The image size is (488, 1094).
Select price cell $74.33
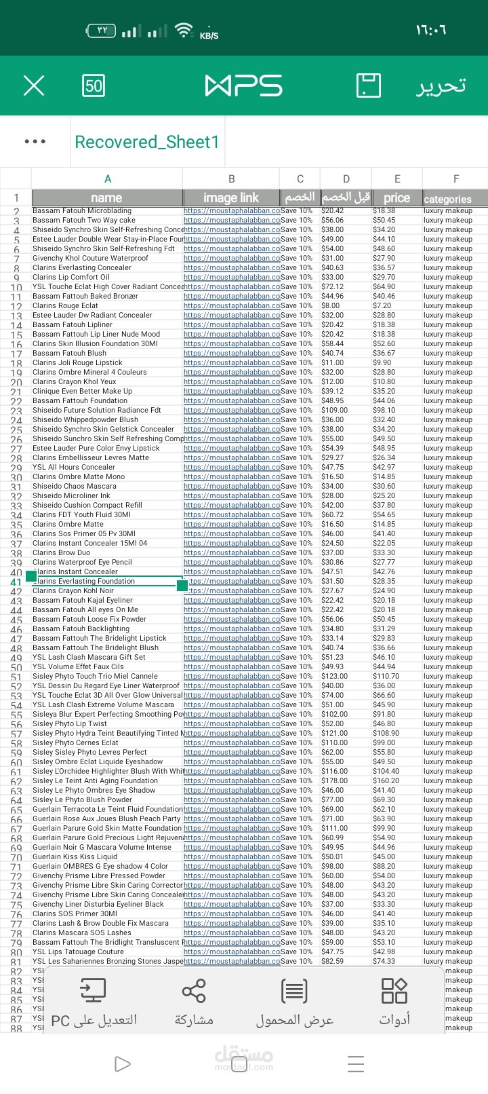[x=397, y=961]
